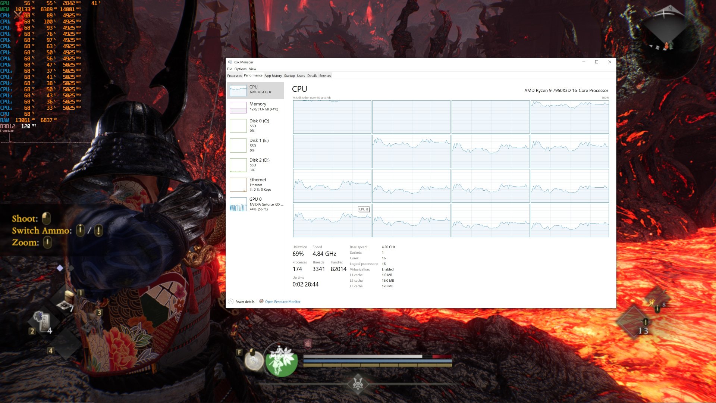This screenshot has height=403, width=716.
Task: Open the Ethernet network panel
Action: click(256, 184)
